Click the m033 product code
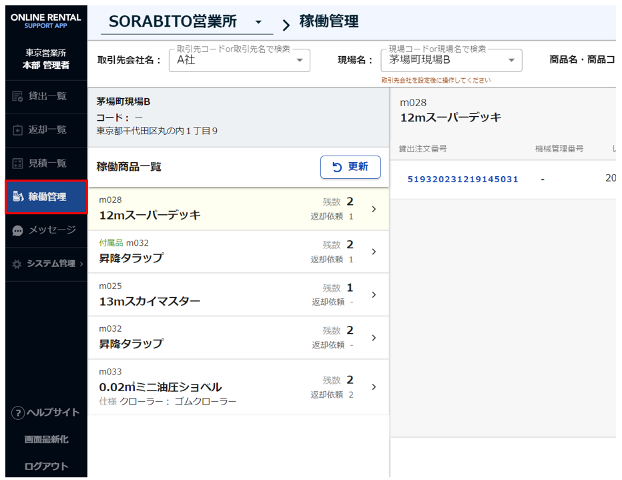The height and width of the screenshot is (480, 622). click(110, 372)
